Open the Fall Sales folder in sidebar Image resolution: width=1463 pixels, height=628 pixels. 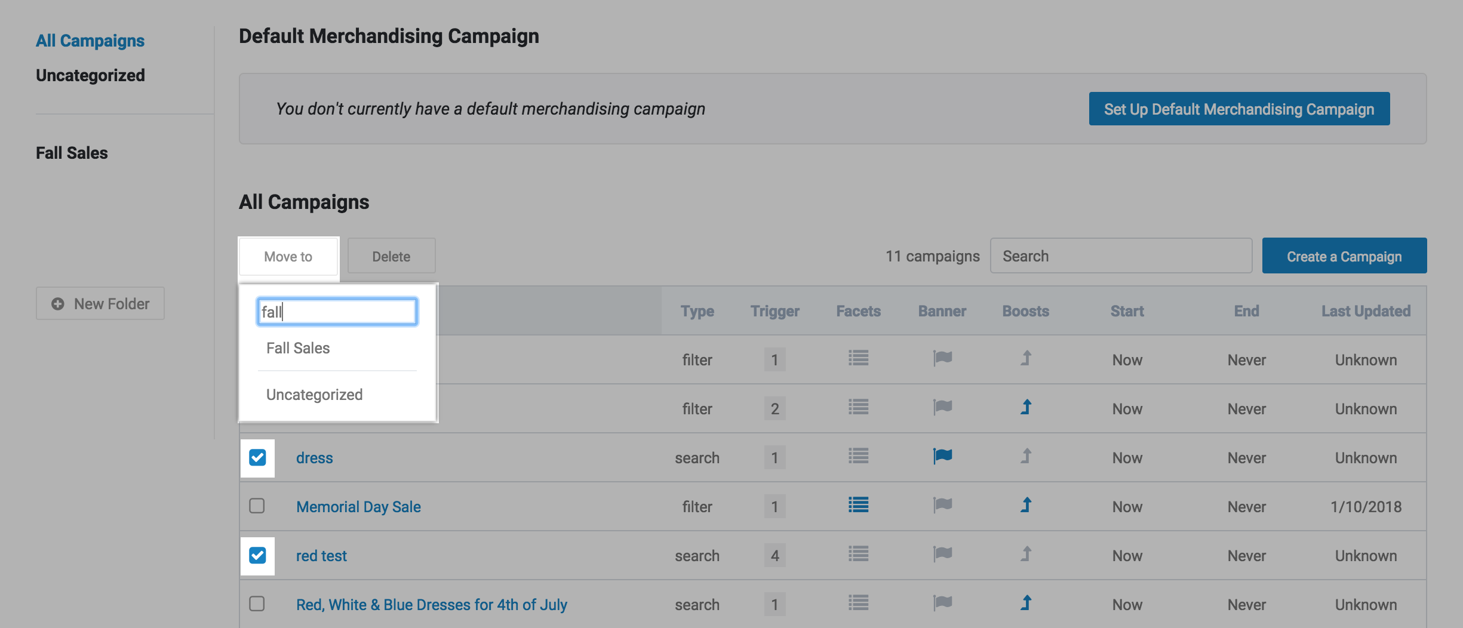coord(72,153)
